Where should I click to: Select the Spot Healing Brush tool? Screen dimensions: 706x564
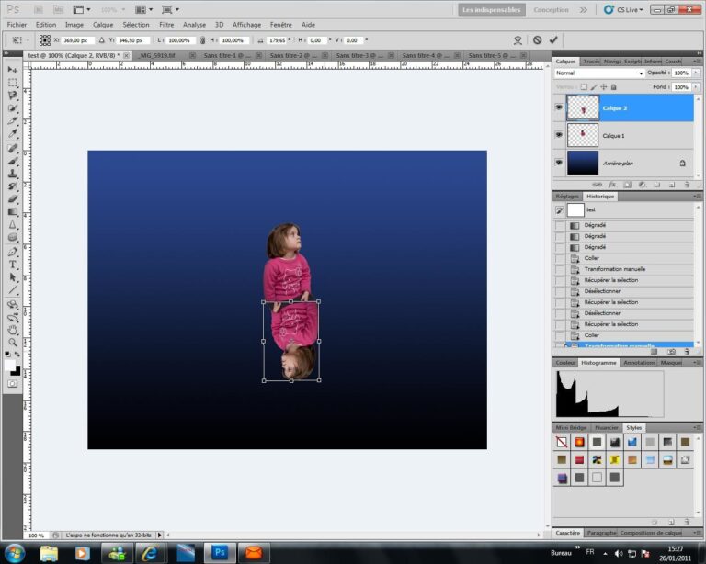[13, 148]
